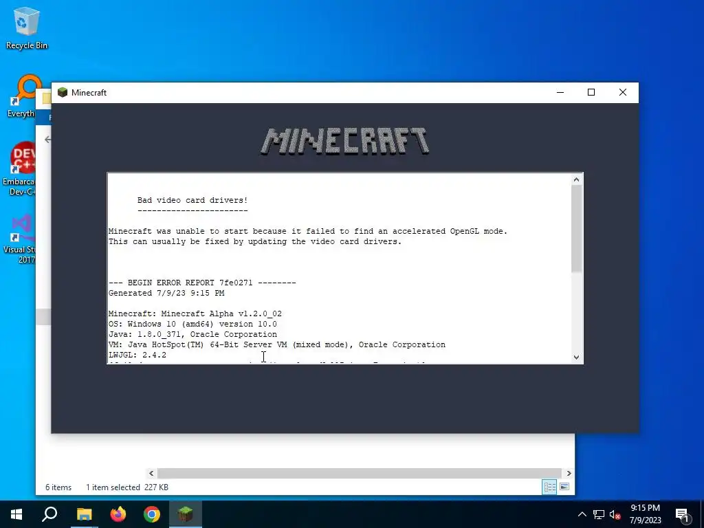
Task: Click the 'BEGIN ERROR REPORT 7fe0271' line
Action: click(x=202, y=283)
